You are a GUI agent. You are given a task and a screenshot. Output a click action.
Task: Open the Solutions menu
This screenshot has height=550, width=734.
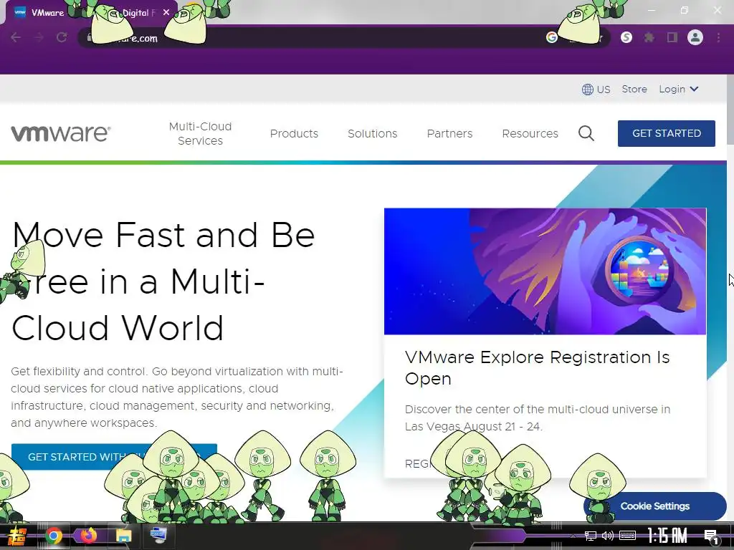pos(373,133)
